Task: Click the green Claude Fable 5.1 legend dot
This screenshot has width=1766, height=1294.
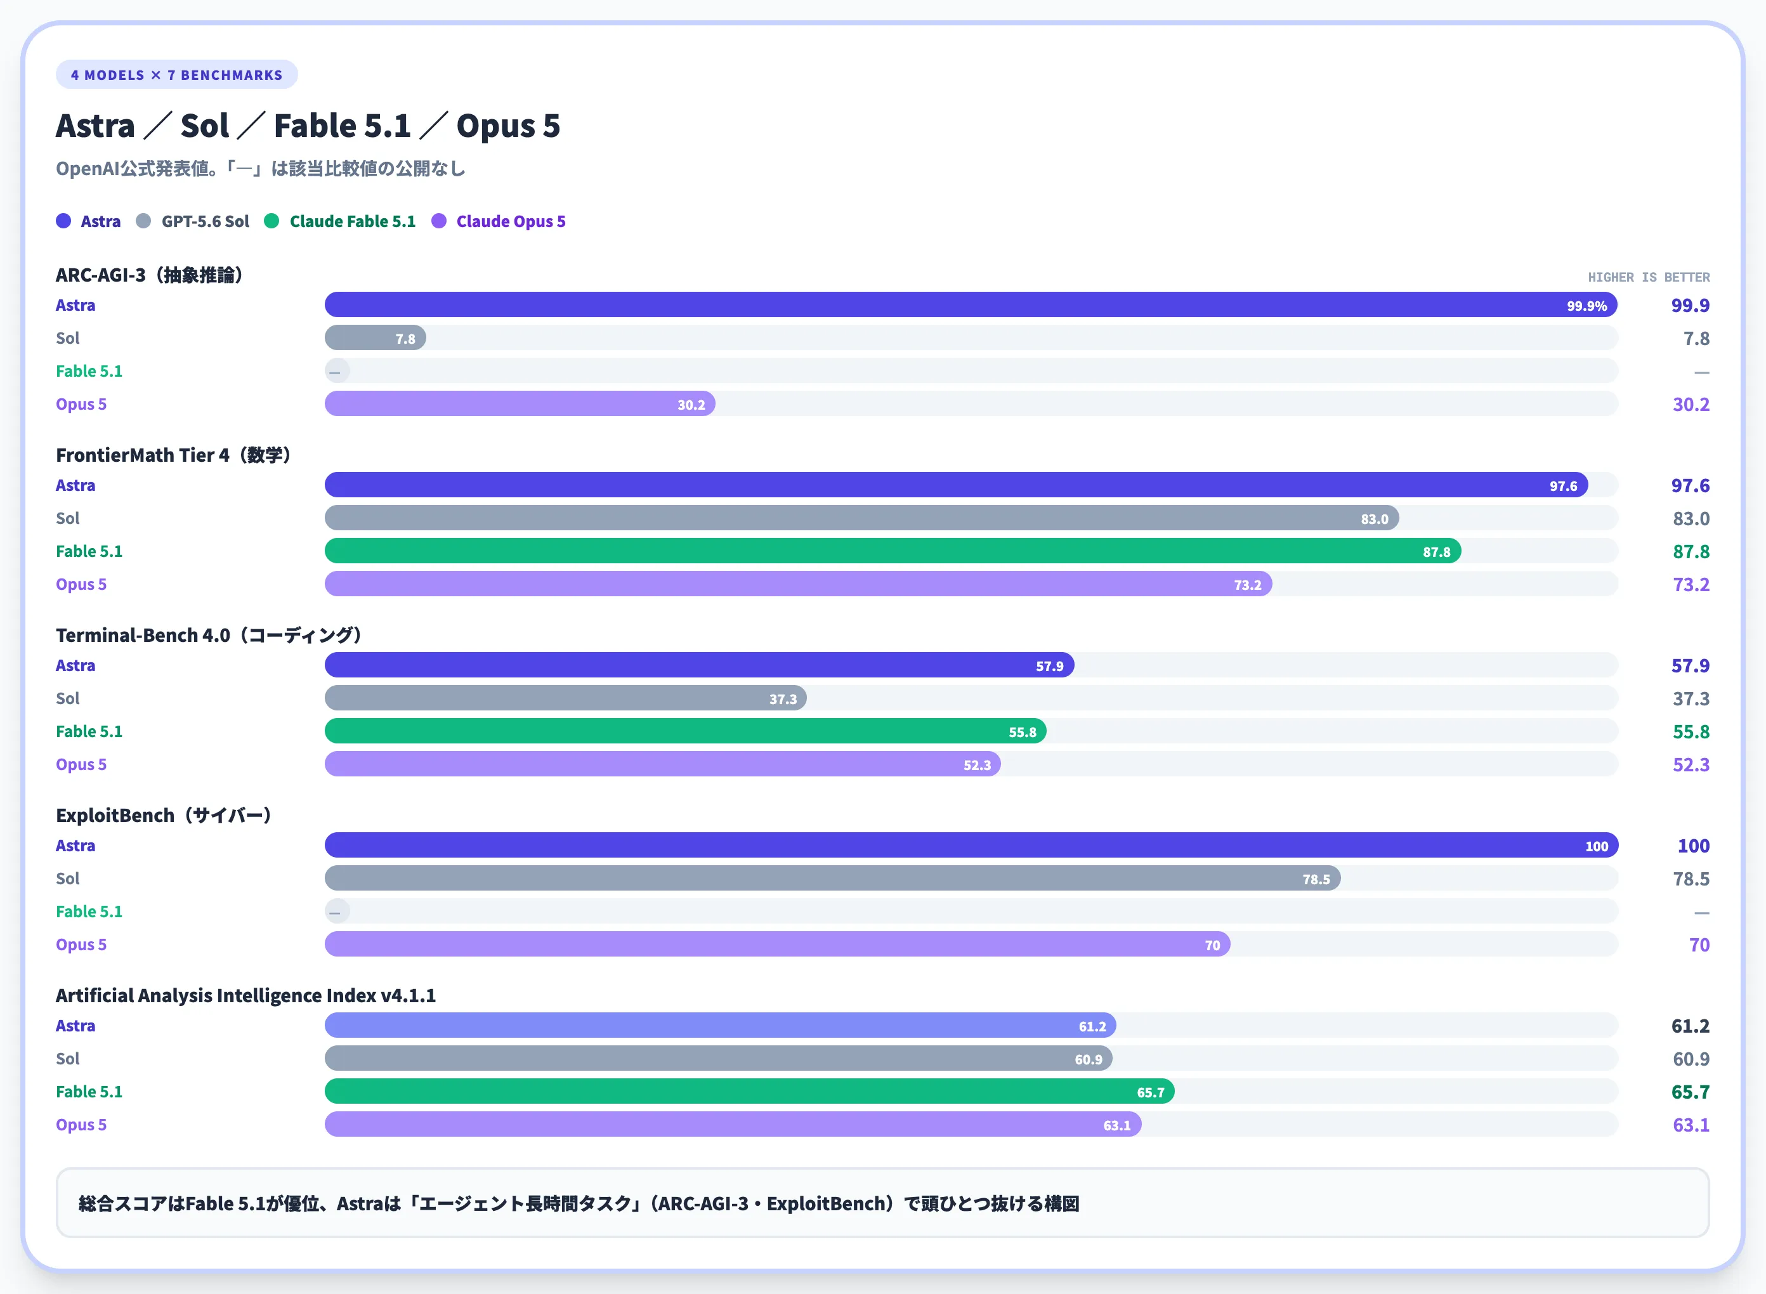Action: click(x=271, y=221)
